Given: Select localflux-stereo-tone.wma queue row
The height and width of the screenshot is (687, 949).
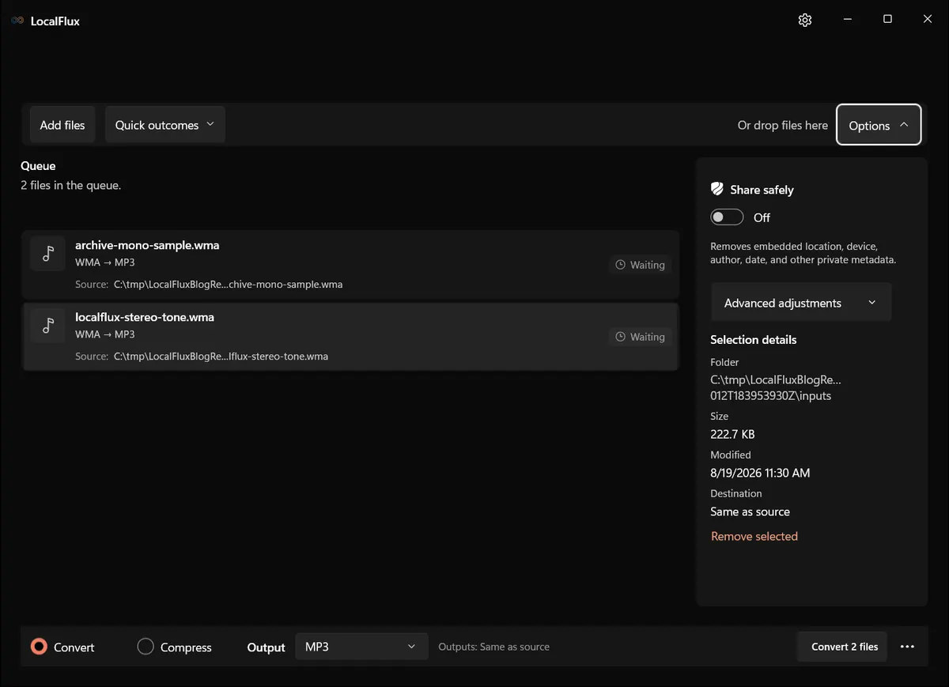Looking at the screenshot, I should click(350, 336).
